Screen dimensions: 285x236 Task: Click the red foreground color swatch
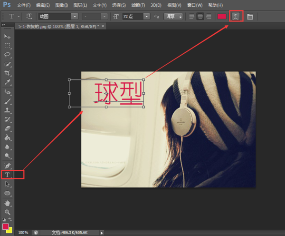click(x=5, y=226)
